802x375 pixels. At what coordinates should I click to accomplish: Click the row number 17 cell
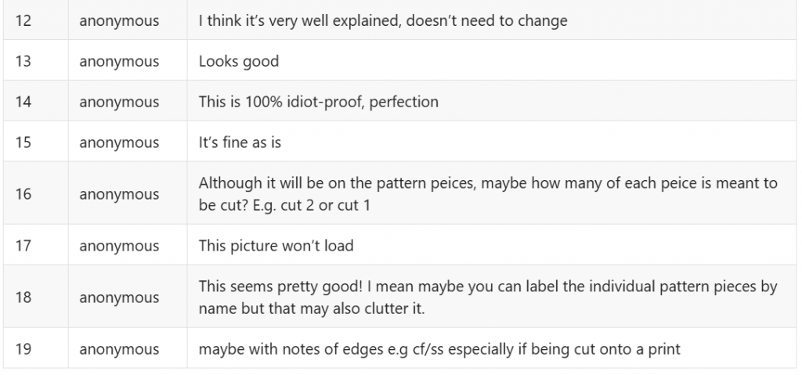23,246
